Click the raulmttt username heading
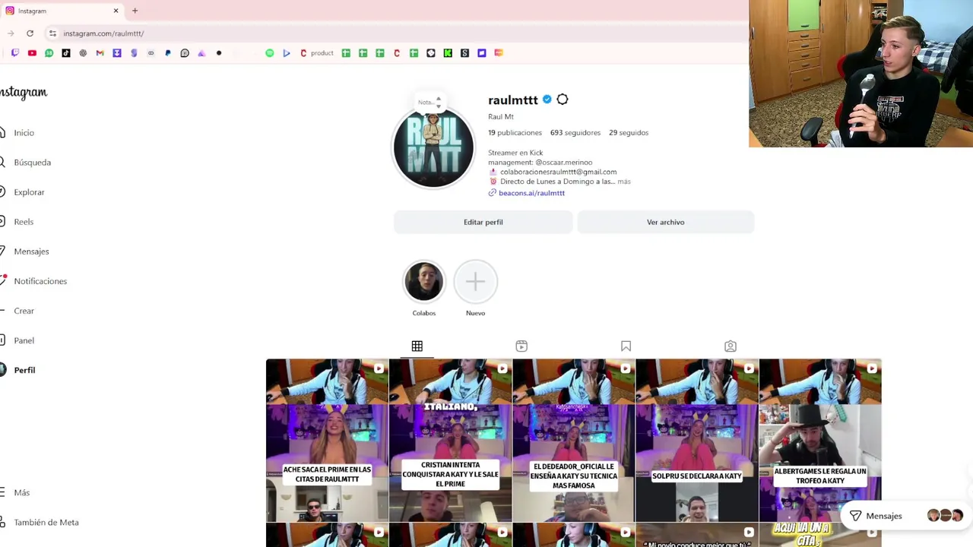Image resolution: width=973 pixels, height=547 pixels. click(x=513, y=100)
